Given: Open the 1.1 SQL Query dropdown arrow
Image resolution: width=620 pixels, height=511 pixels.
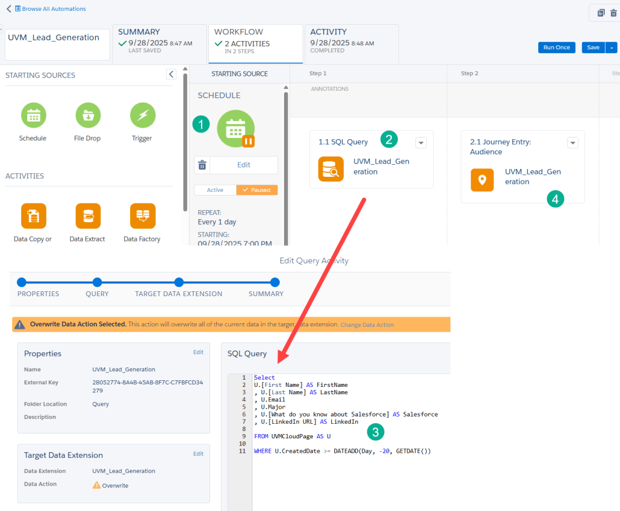Looking at the screenshot, I should [x=421, y=143].
